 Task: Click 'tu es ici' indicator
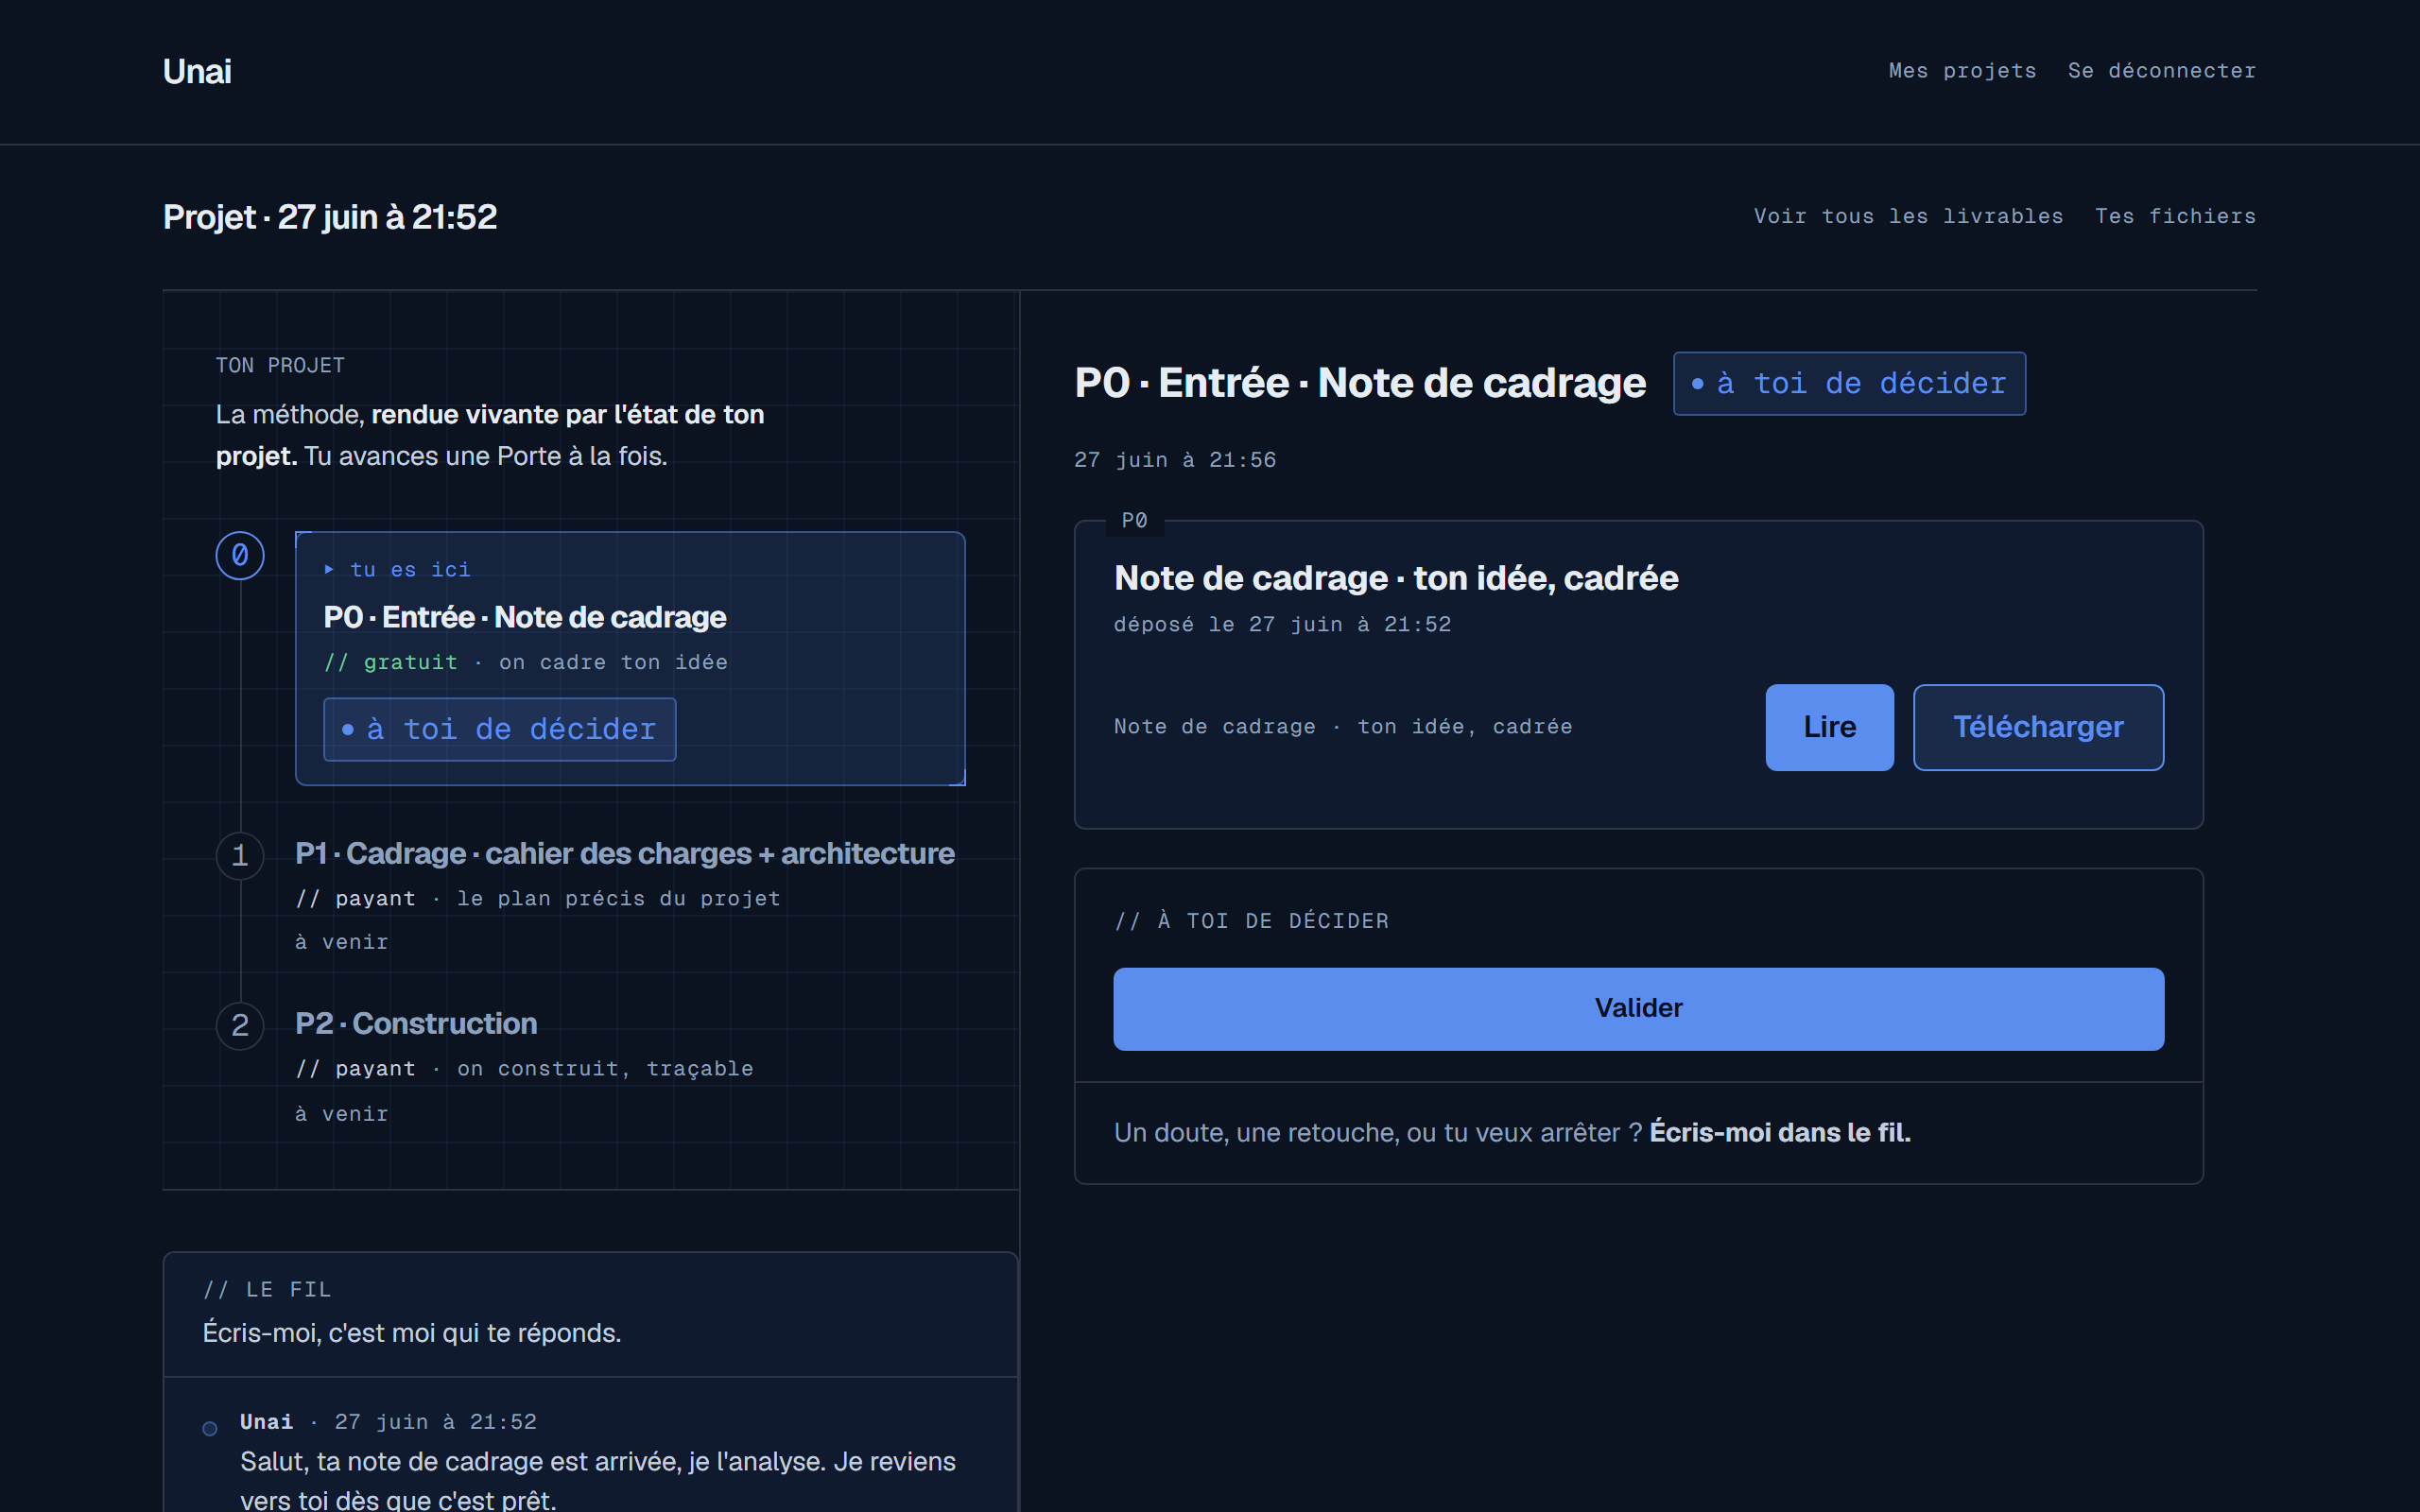pos(397,569)
